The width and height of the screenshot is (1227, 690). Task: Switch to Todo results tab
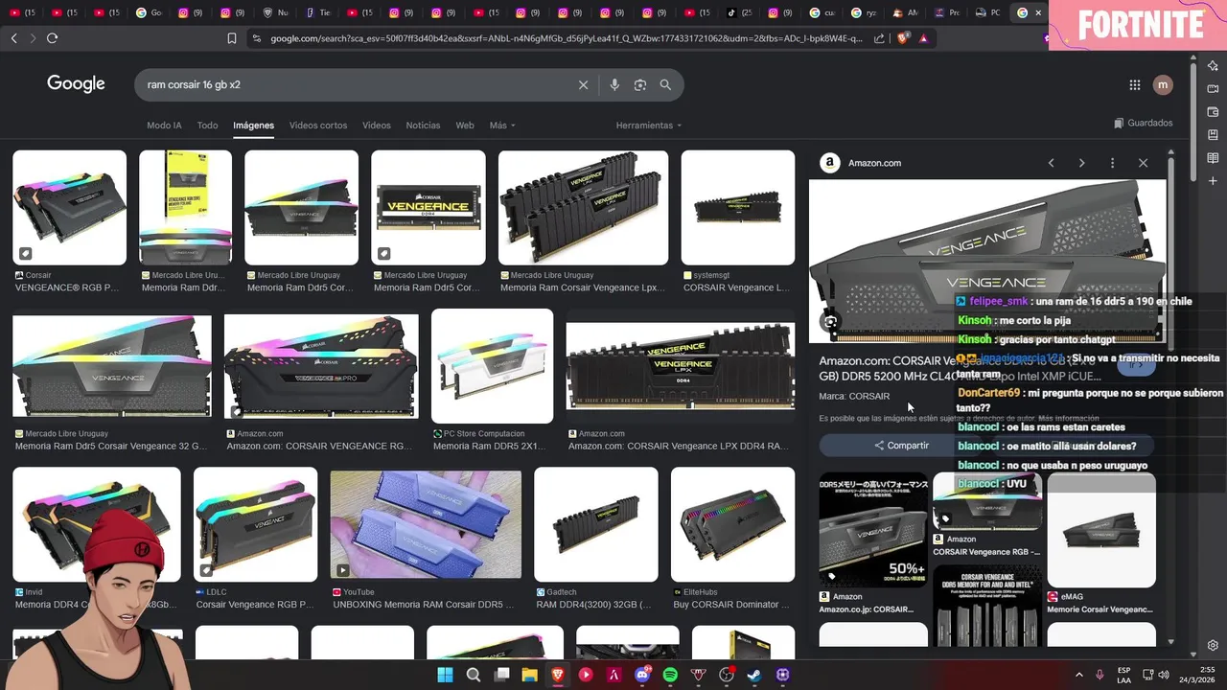click(207, 126)
